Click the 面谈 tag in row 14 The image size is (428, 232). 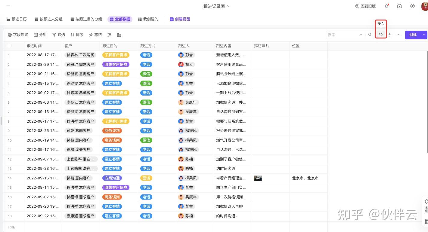pos(146,178)
